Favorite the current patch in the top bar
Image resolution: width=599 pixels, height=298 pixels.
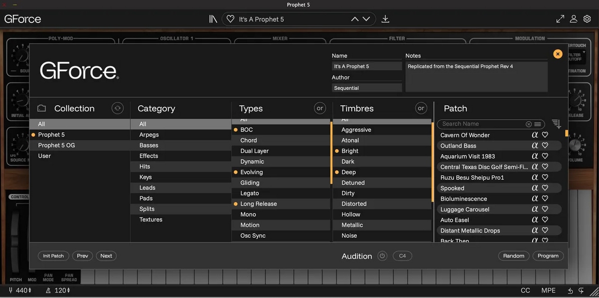pyautogui.click(x=230, y=19)
